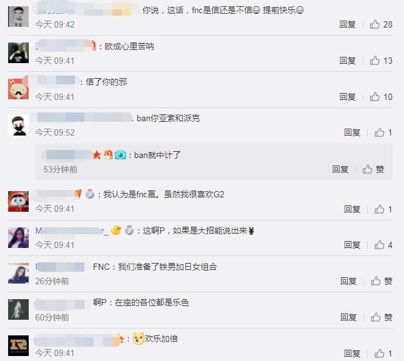Open the masked man avatar profile

(18, 126)
